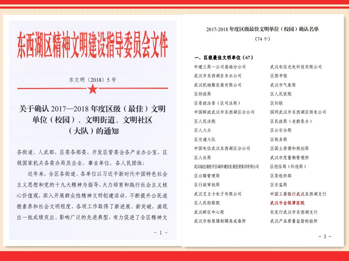This screenshot has height=261, width=349.
Task: Select the red highlighted entry 武汉市金银潭医院
Action: pos(287,203)
